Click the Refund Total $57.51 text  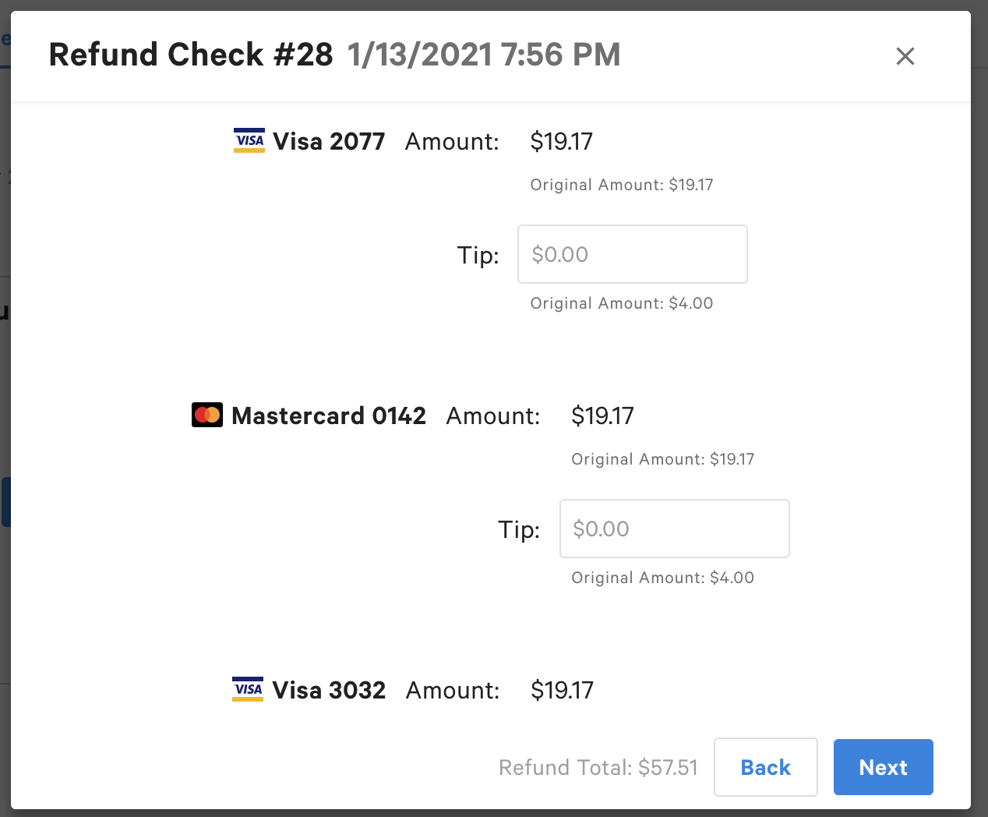pyautogui.click(x=598, y=767)
